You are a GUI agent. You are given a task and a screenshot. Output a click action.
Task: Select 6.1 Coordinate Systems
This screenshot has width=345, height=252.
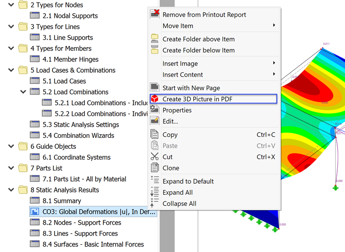(x=77, y=157)
